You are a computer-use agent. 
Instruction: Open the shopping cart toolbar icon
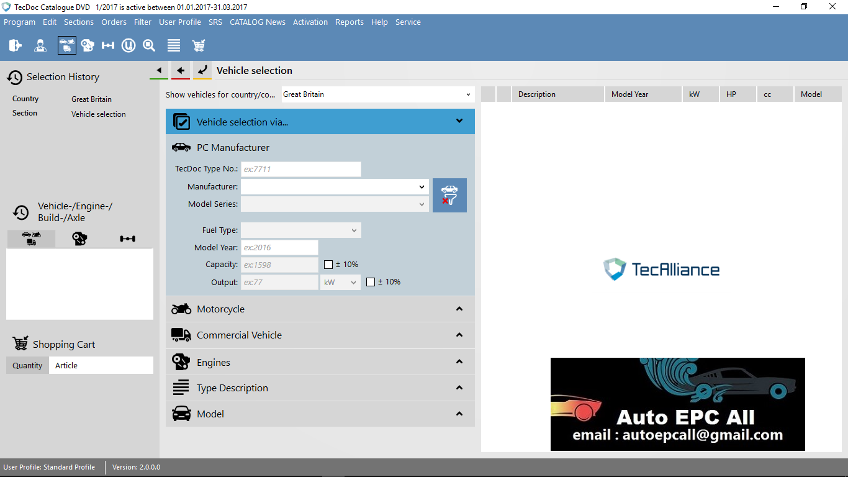[x=199, y=45]
